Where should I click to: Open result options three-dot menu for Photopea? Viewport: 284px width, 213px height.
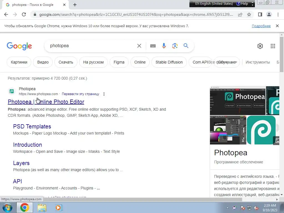click(x=104, y=94)
